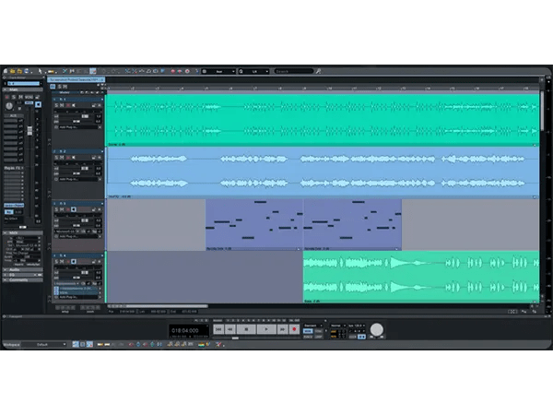This screenshot has height=415, width=553.
Task: Toggle the Loop button in transport
Action: [319, 337]
